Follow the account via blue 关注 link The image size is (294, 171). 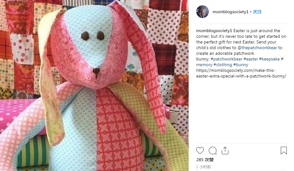[x=257, y=12]
